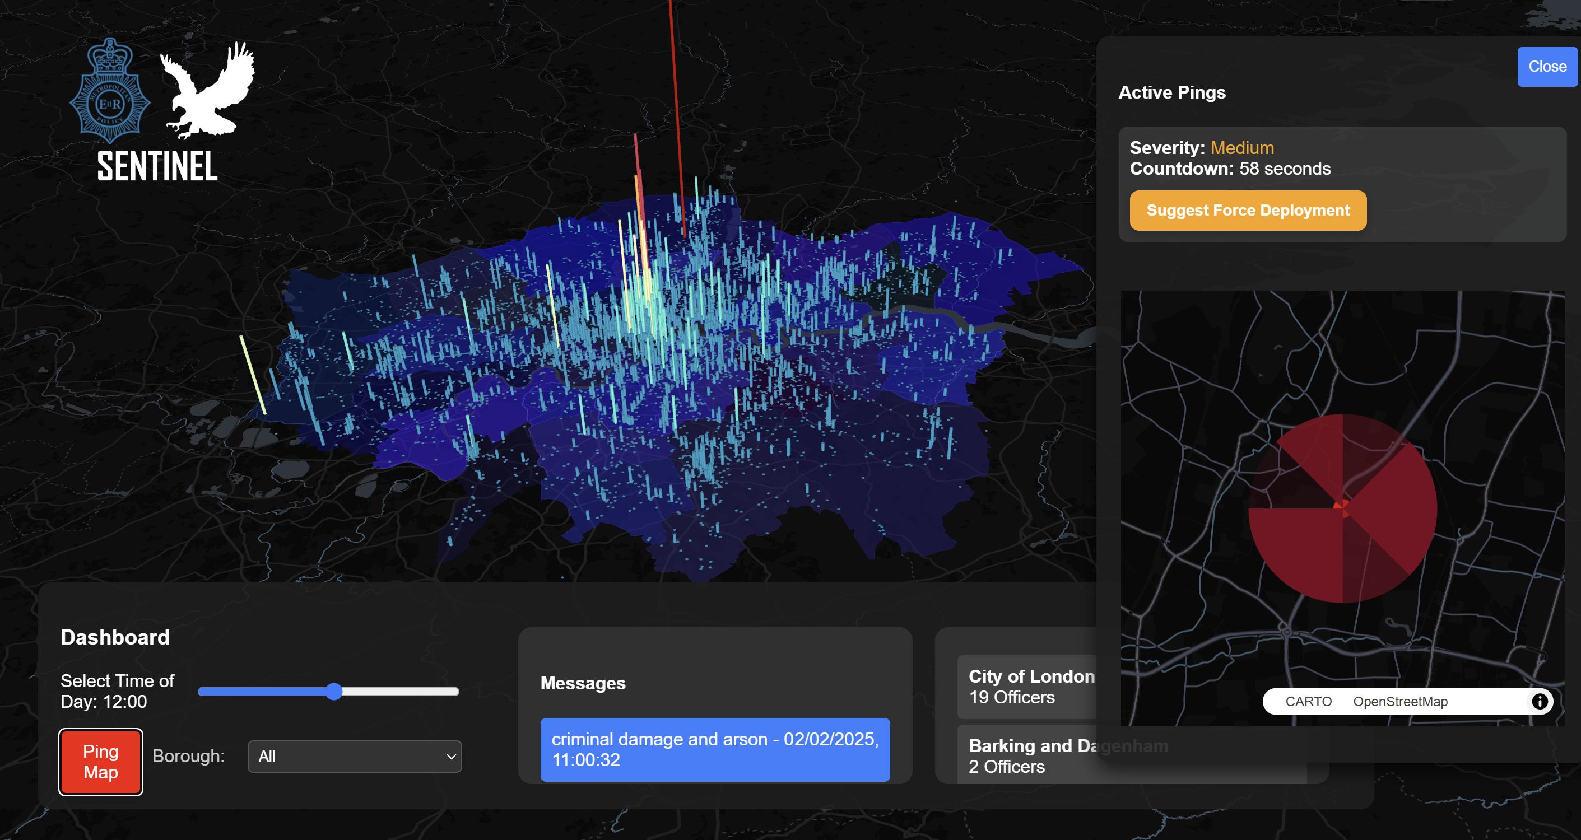Image resolution: width=1581 pixels, height=840 pixels.
Task: Click the SENTINEL title text
Action: click(158, 167)
